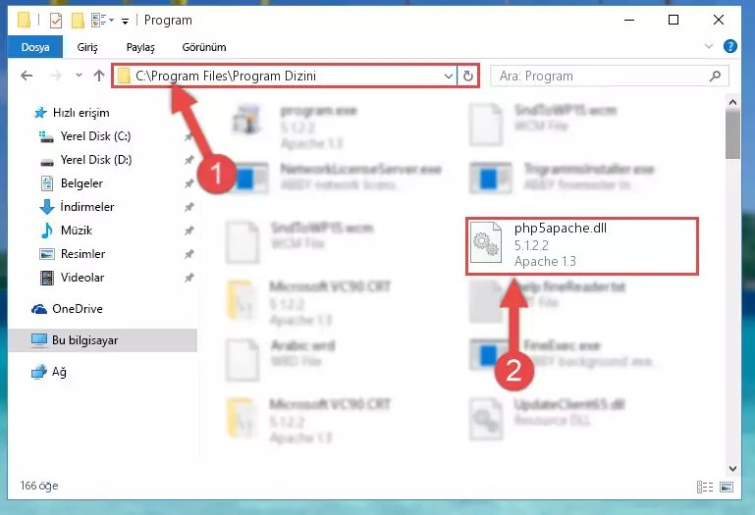
Task: Select OneDrive in navigation pane
Action: tap(67, 309)
